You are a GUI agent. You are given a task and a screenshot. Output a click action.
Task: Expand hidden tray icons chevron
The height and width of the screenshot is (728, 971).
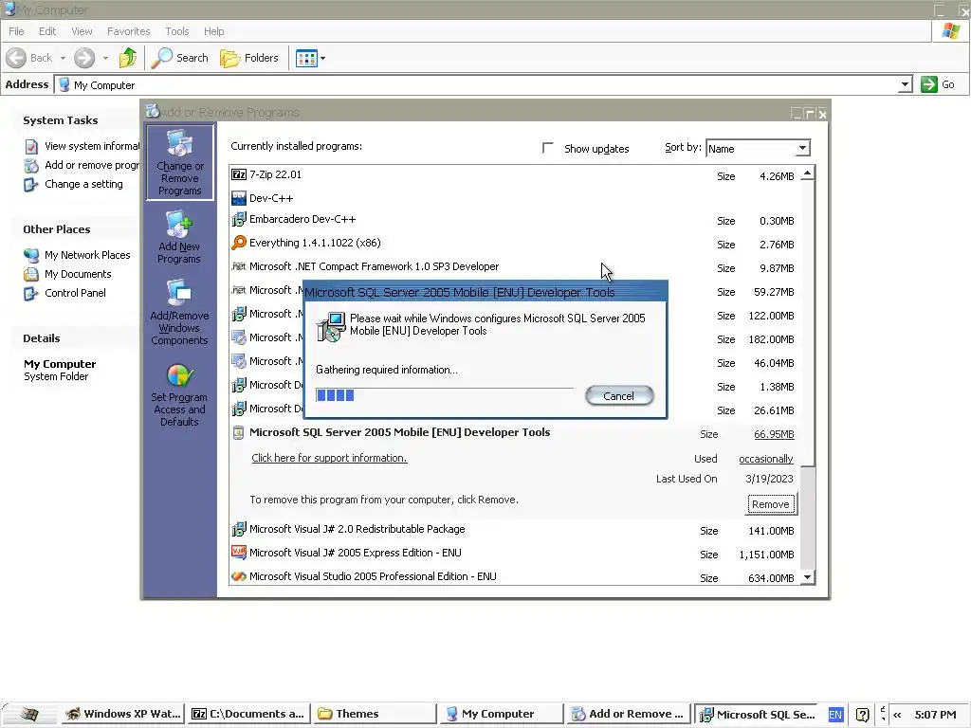[897, 715]
